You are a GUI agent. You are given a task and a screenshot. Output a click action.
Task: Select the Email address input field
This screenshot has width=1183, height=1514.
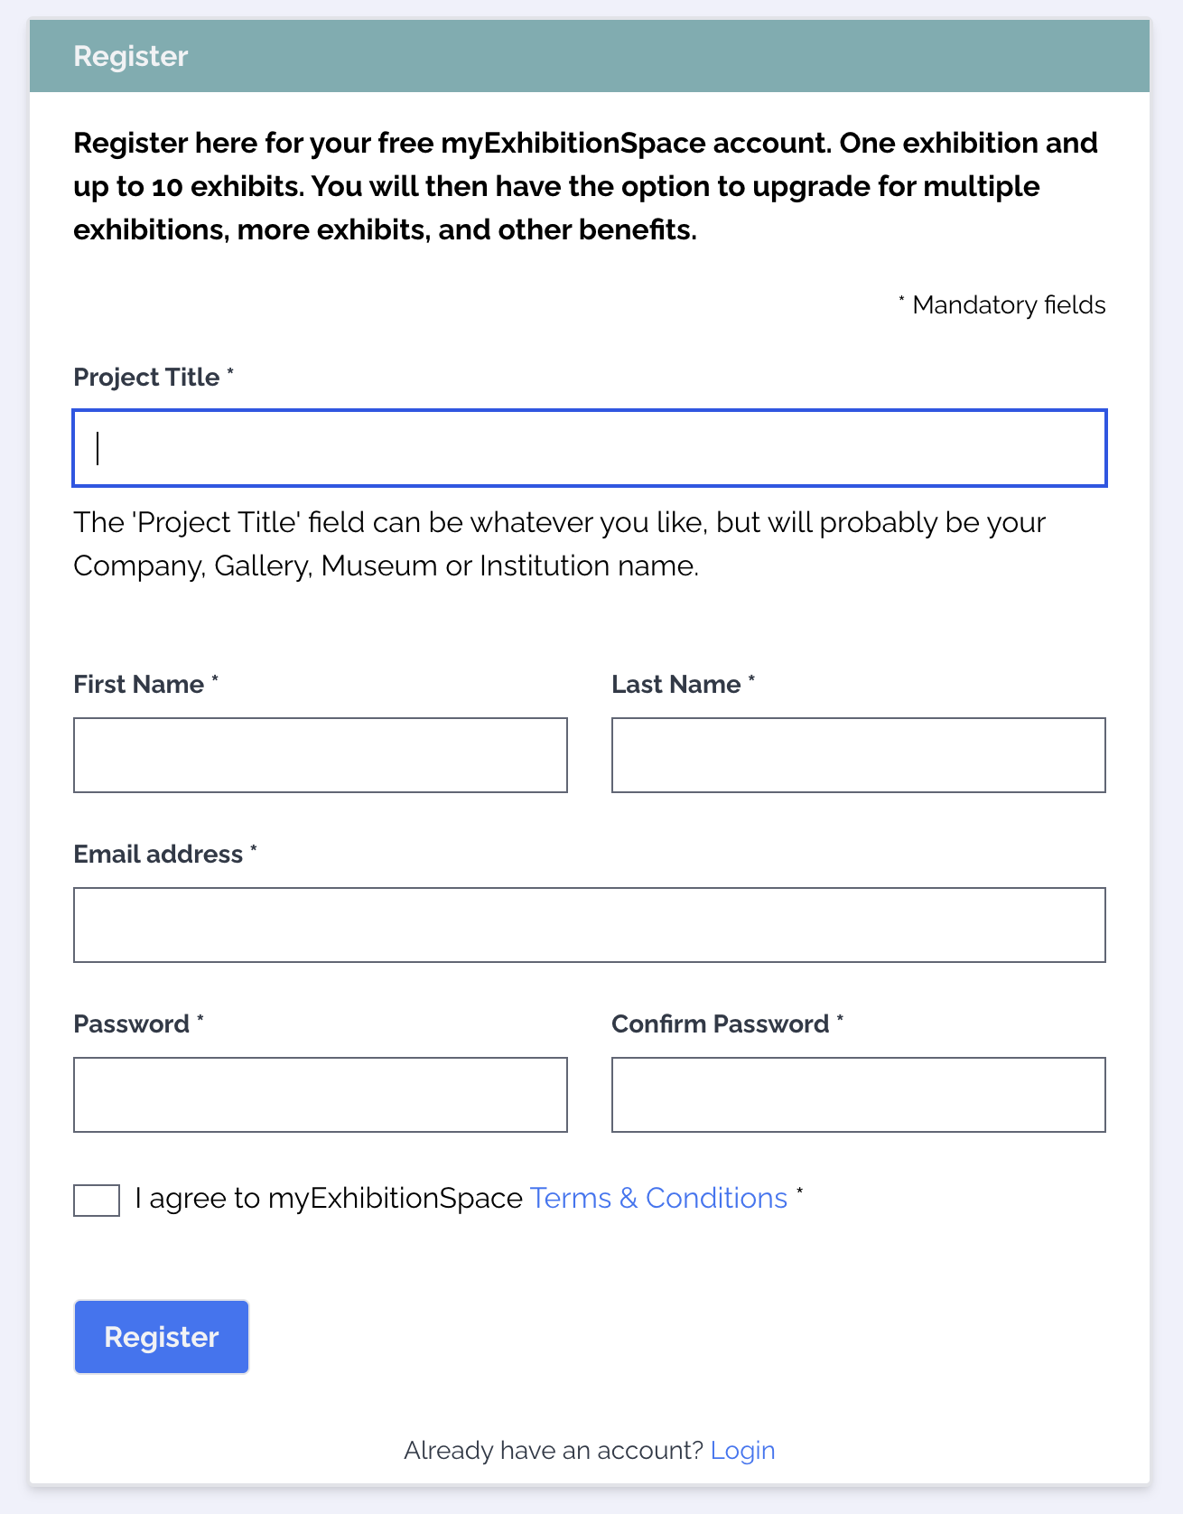click(x=589, y=925)
